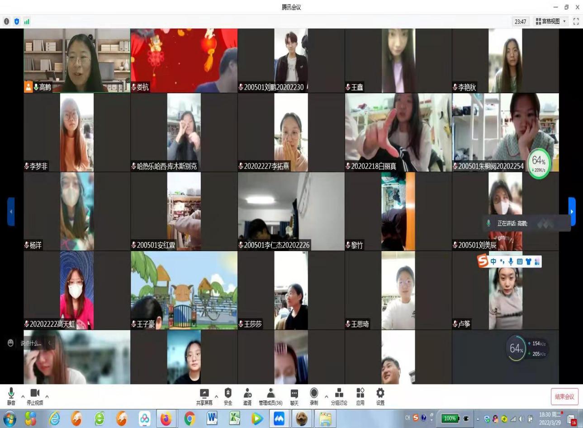Start recording with the 录制 button
The image size is (583, 428).
click(314, 396)
